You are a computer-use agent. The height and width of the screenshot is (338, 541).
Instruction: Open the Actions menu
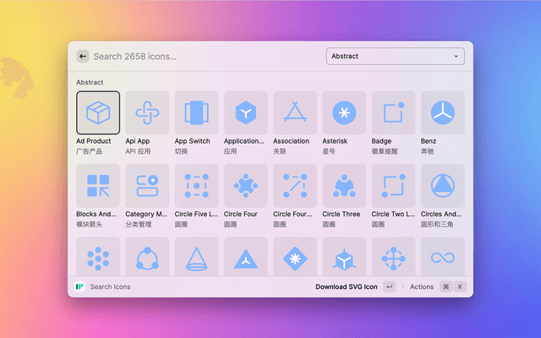point(422,287)
